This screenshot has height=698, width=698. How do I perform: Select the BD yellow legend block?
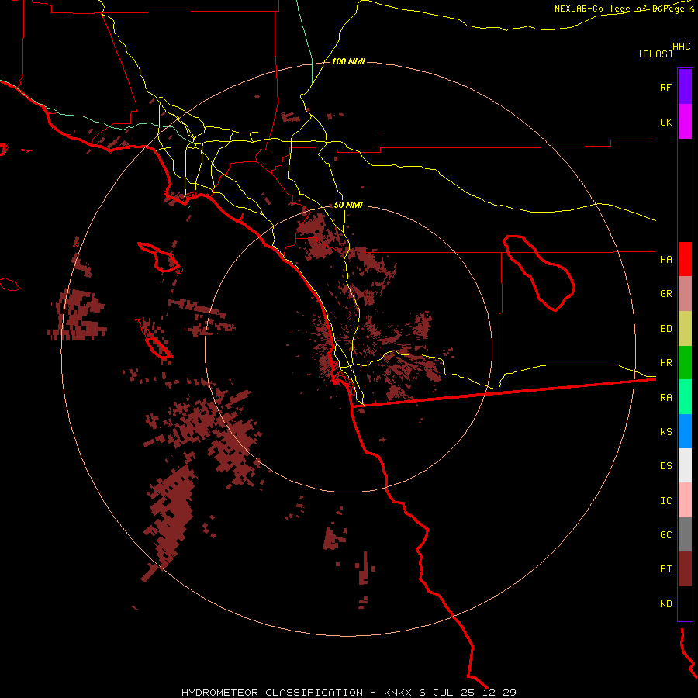tap(685, 329)
